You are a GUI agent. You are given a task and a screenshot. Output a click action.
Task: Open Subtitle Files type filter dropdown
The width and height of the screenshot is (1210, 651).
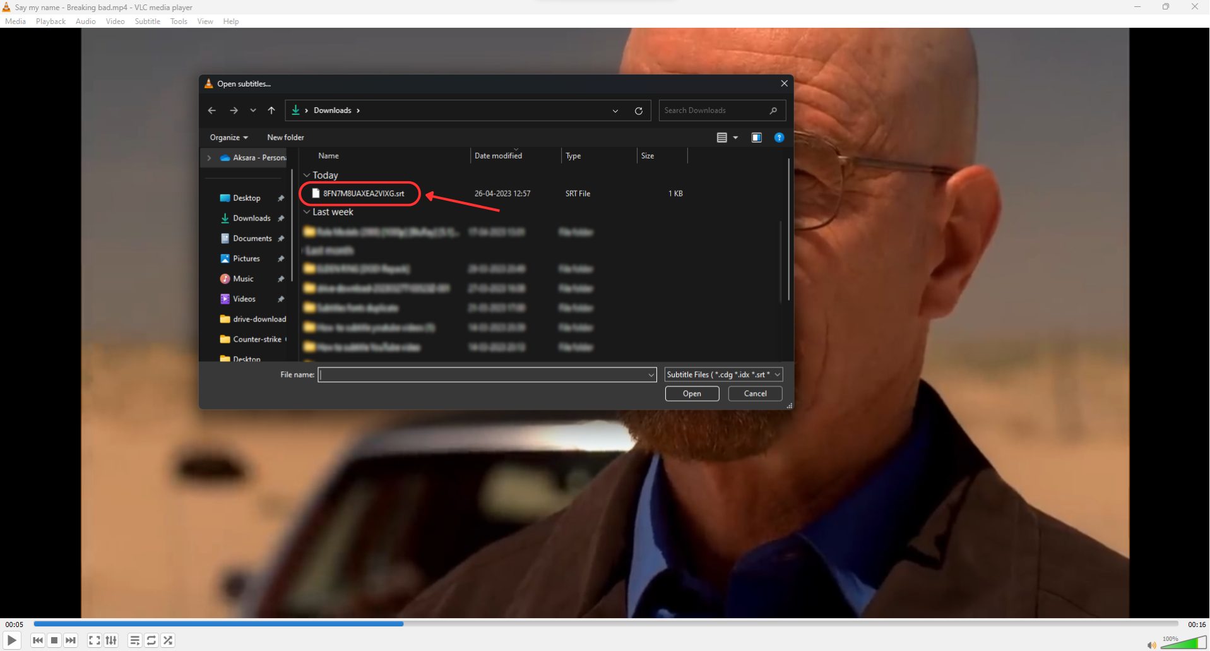click(x=723, y=375)
